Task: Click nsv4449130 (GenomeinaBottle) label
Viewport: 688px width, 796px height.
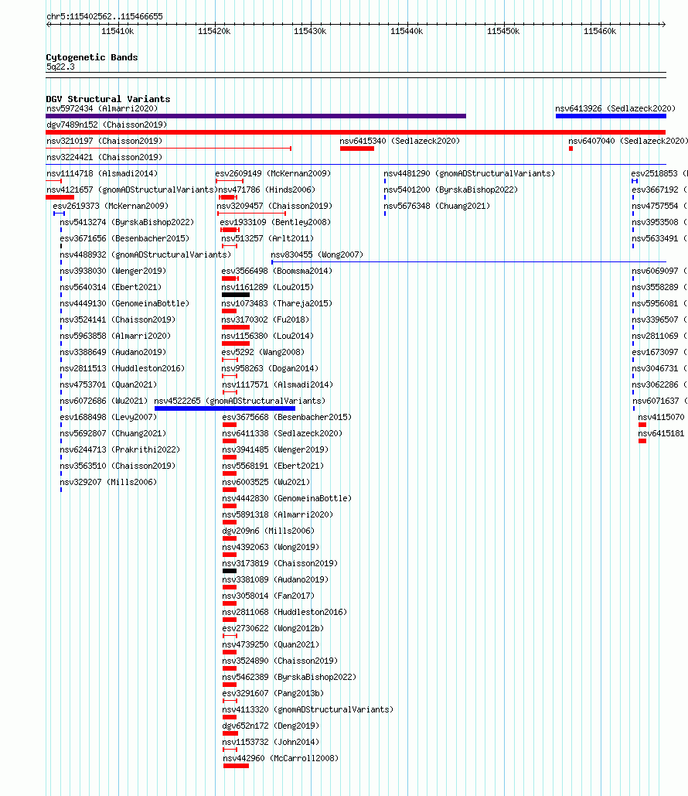Action: [x=124, y=303]
